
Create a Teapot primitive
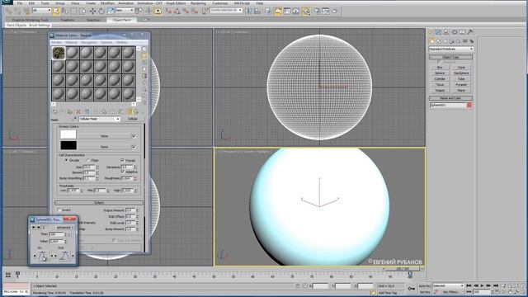click(x=440, y=90)
